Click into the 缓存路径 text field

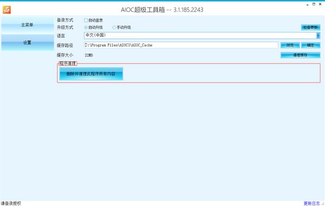(x=181, y=45)
